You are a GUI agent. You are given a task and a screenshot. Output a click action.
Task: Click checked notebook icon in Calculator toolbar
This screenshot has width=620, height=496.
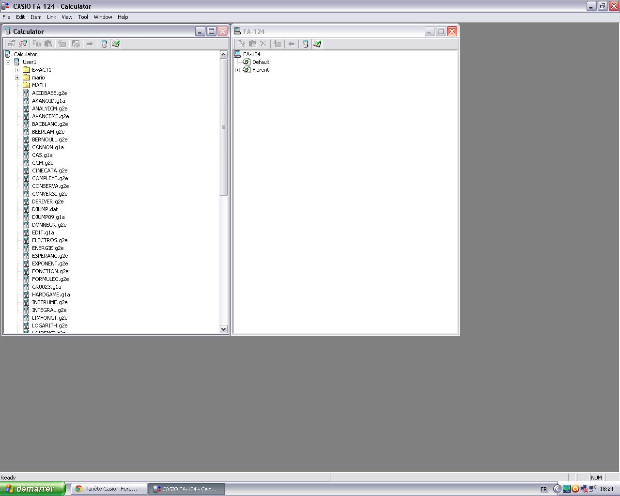point(115,44)
